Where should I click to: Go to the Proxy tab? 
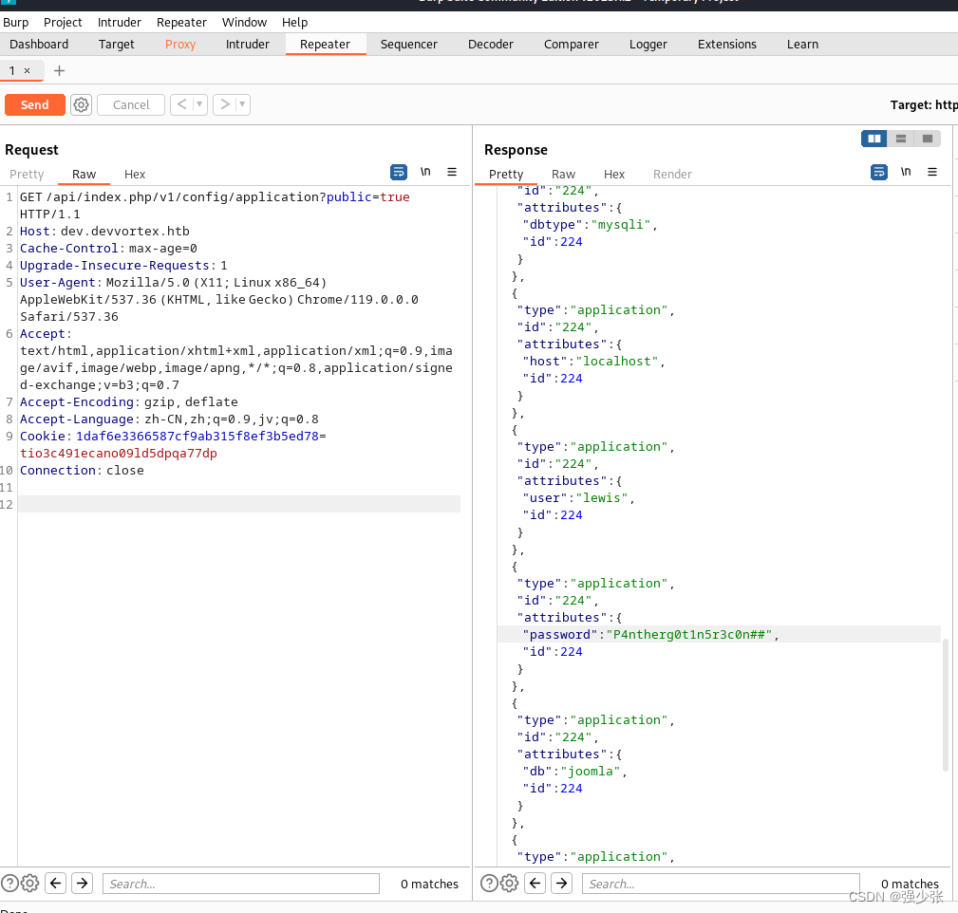pos(180,44)
